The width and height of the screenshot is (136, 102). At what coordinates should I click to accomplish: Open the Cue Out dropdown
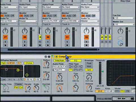[x=124, y=18]
